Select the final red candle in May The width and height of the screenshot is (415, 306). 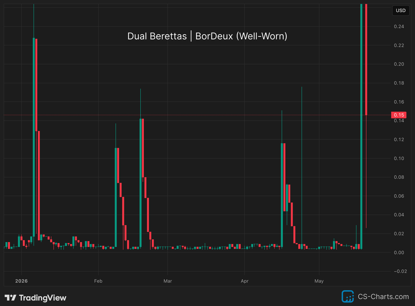pos(366,59)
